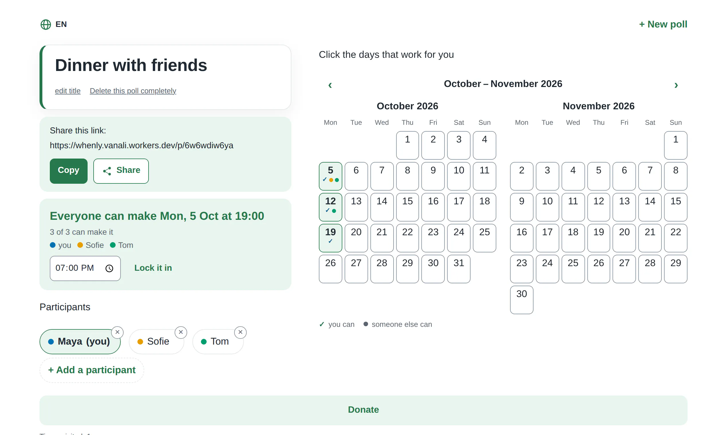The image size is (727, 435).
Task: Click Delete this poll completely link
Action: 133,91
